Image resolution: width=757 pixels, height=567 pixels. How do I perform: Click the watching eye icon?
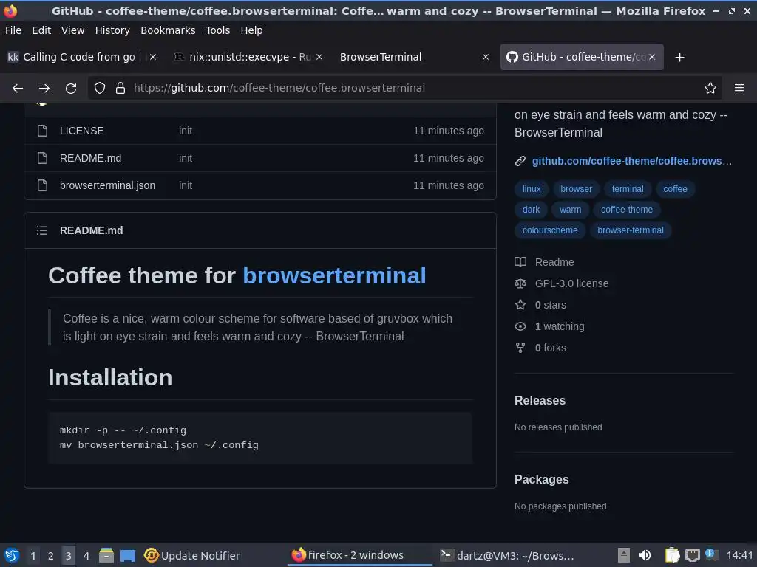coord(520,326)
